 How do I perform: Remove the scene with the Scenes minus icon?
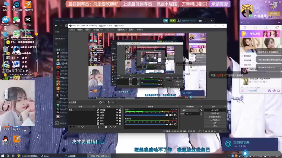tap(74, 127)
